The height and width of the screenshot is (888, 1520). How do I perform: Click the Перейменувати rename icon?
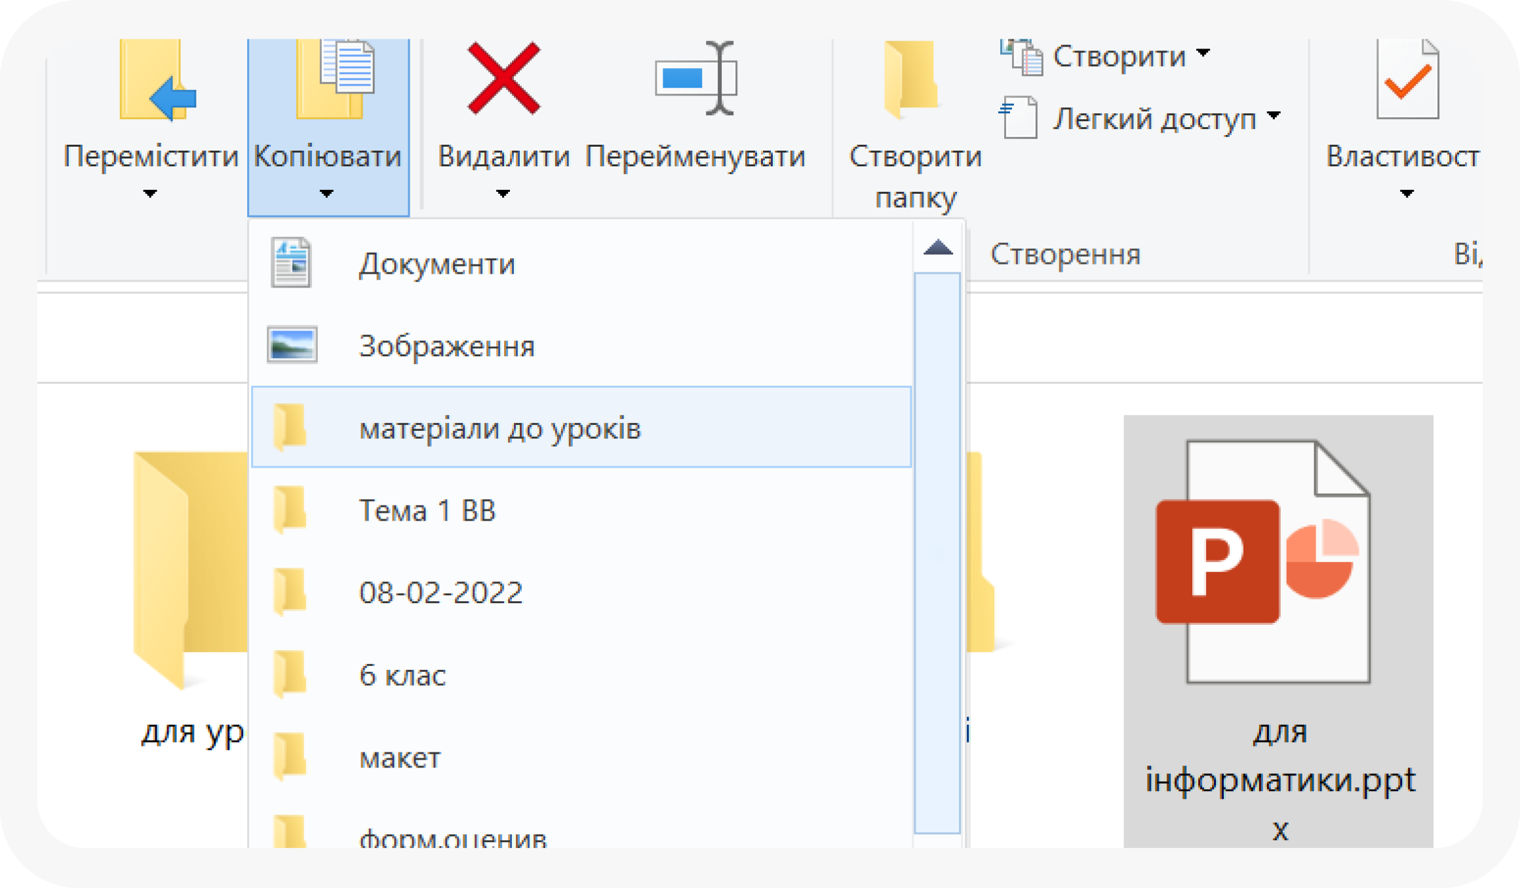pyautogui.click(x=696, y=79)
